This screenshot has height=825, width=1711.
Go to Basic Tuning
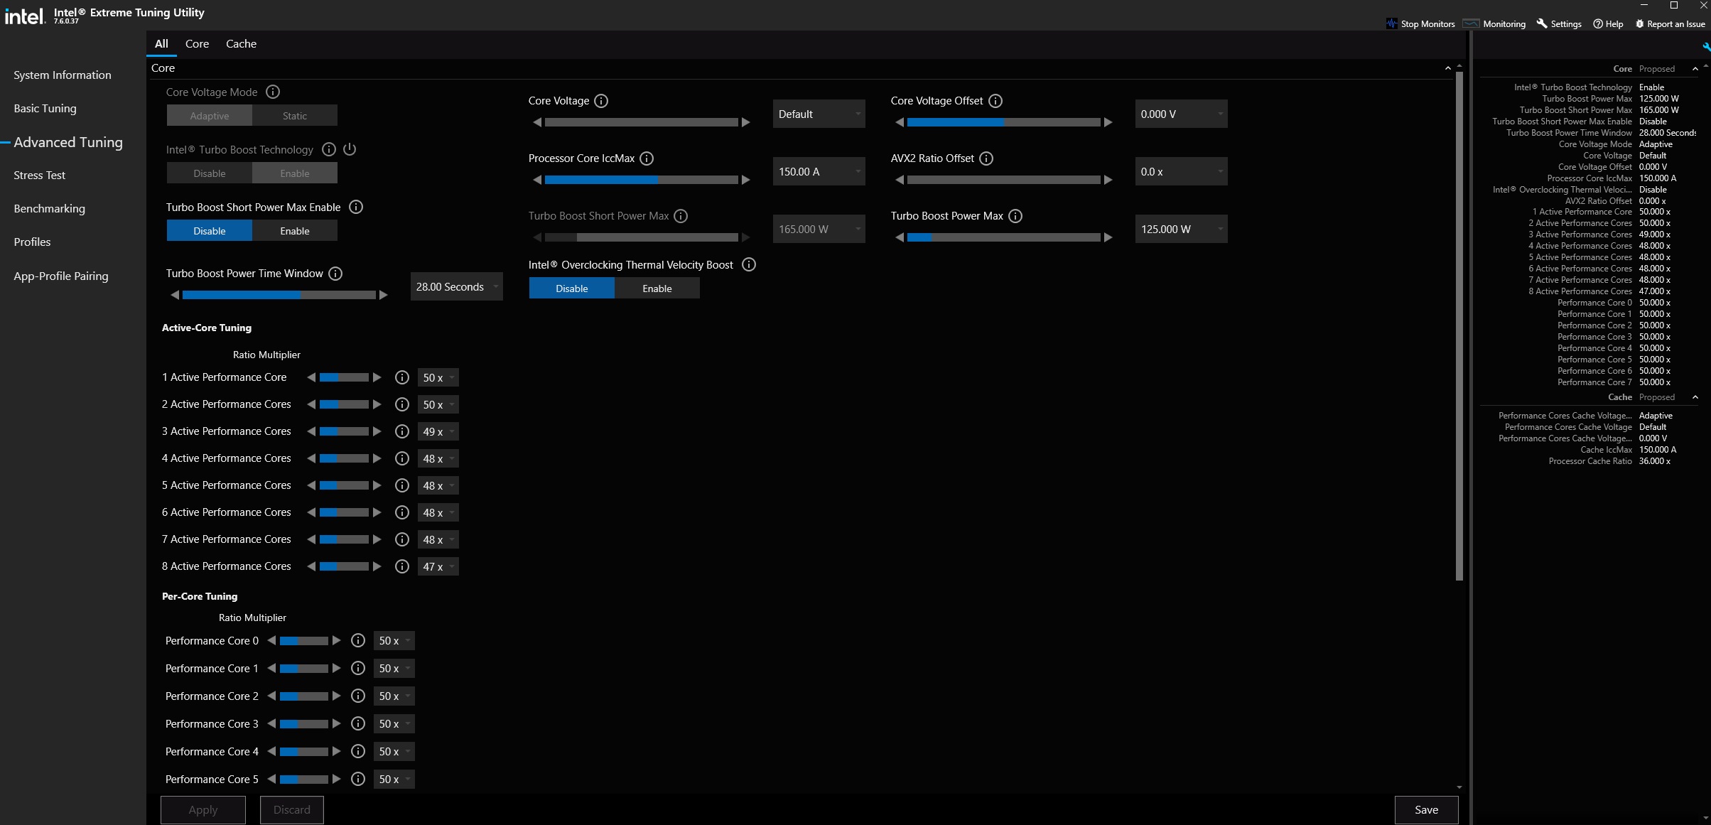(x=45, y=108)
